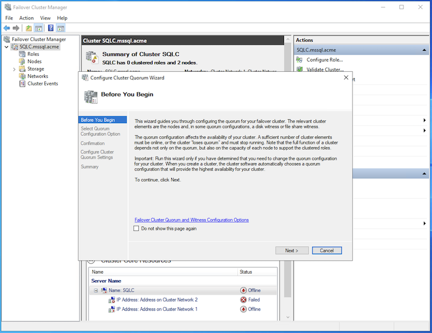Click the Status column header
Image resolution: width=432 pixels, height=333 pixels.
click(x=257, y=272)
